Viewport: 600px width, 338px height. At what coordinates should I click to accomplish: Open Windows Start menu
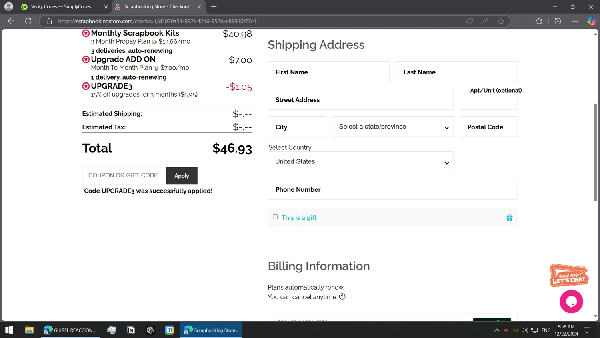9,330
